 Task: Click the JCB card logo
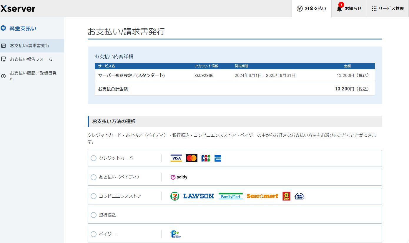pos(206,158)
